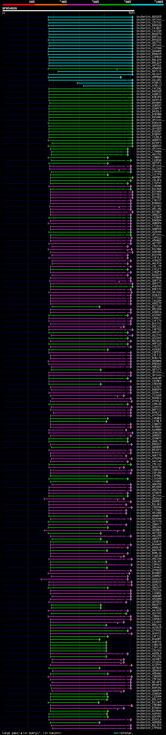
Task: Select hit label UniRef100_C4C1N1
Action: click(149, 89)
